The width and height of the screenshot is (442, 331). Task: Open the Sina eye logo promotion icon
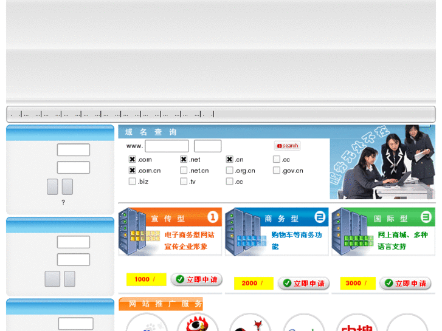coord(198,323)
